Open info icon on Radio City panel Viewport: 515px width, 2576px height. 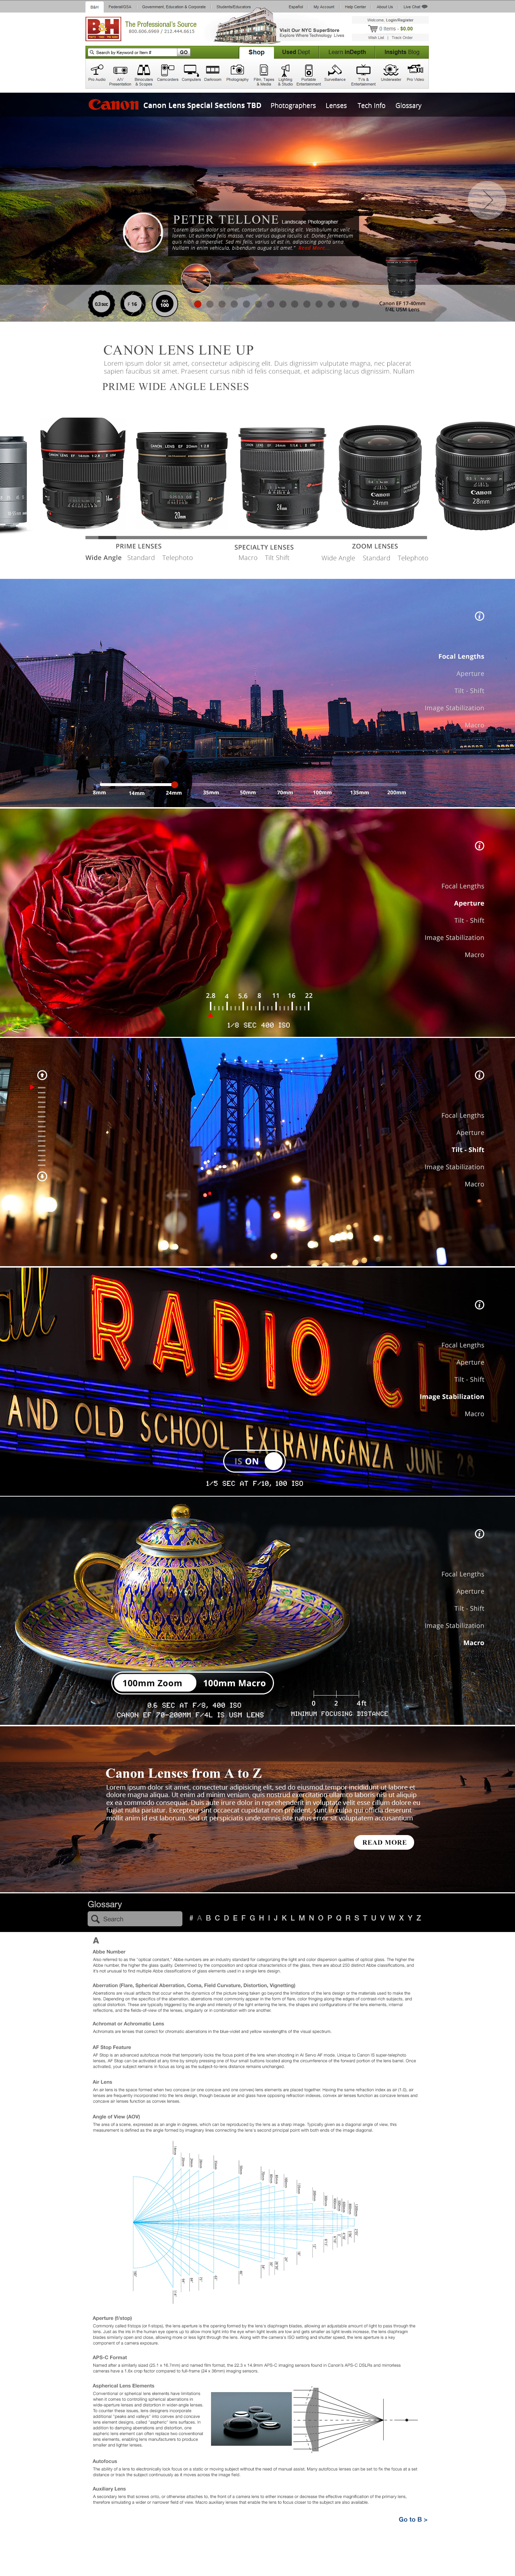click(479, 1305)
